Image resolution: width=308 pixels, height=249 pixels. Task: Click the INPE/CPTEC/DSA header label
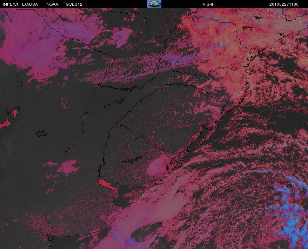click(x=20, y=4)
